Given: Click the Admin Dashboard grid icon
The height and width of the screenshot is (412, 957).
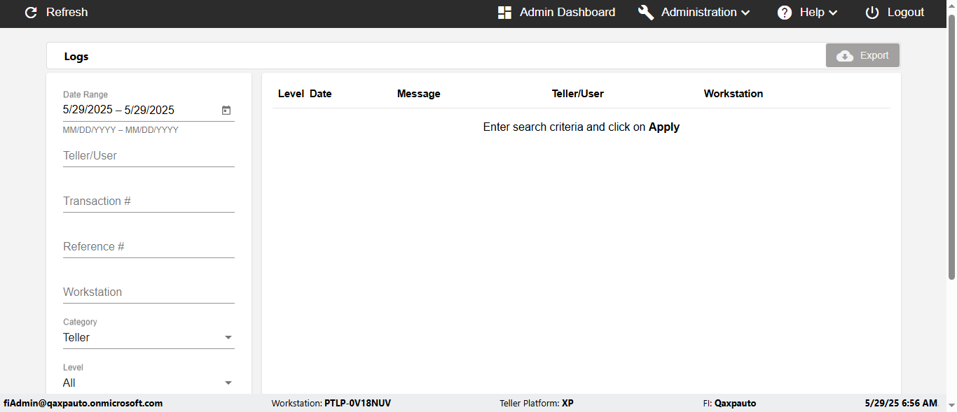Looking at the screenshot, I should pyautogui.click(x=504, y=13).
